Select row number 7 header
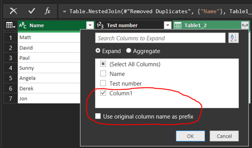The height and width of the screenshot is (148, 252). point(11,99)
